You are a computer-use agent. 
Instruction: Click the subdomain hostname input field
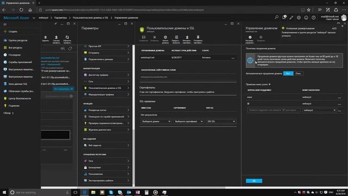click(x=274, y=110)
